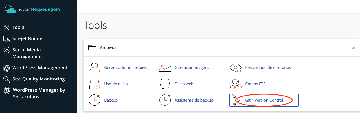The height and width of the screenshot is (113, 360).
Task: Click the Assistente de backup icon
Action: [x=165, y=100]
